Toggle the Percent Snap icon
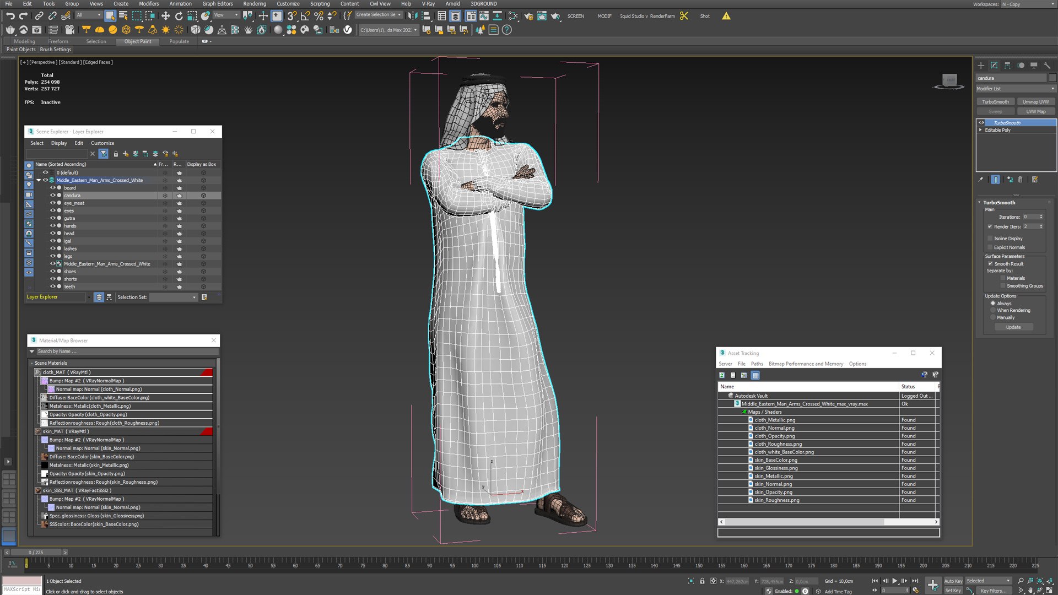The height and width of the screenshot is (595, 1058). pyautogui.click(x=319, y=16)
